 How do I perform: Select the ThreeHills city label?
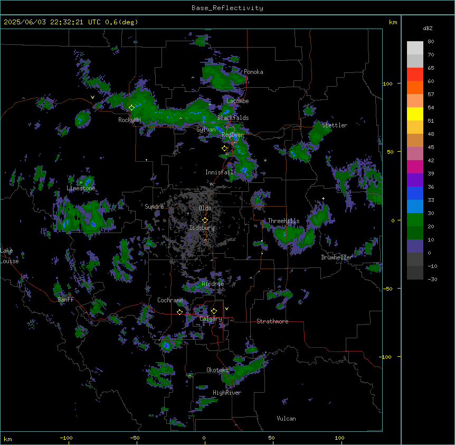pyautogui.click(x=283, y=221)
